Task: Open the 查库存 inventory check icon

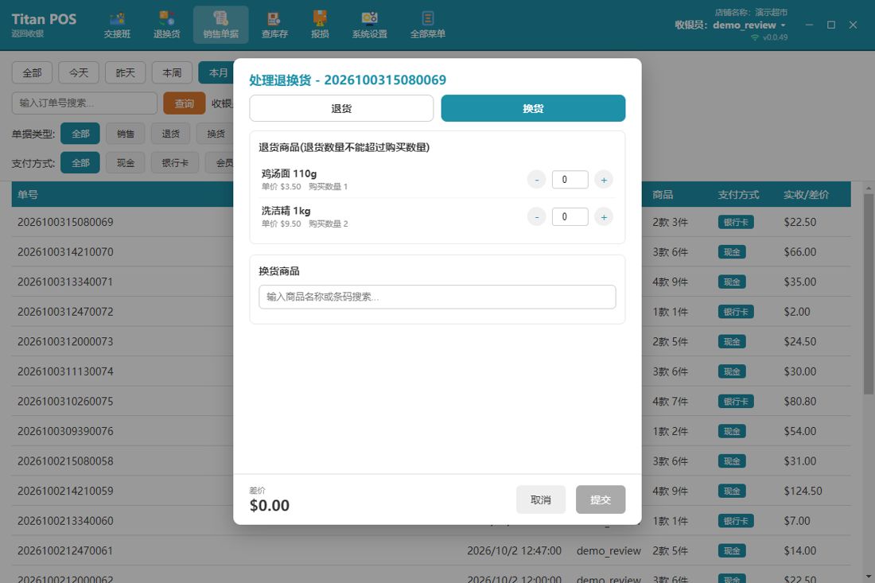Action: (274, 25)
